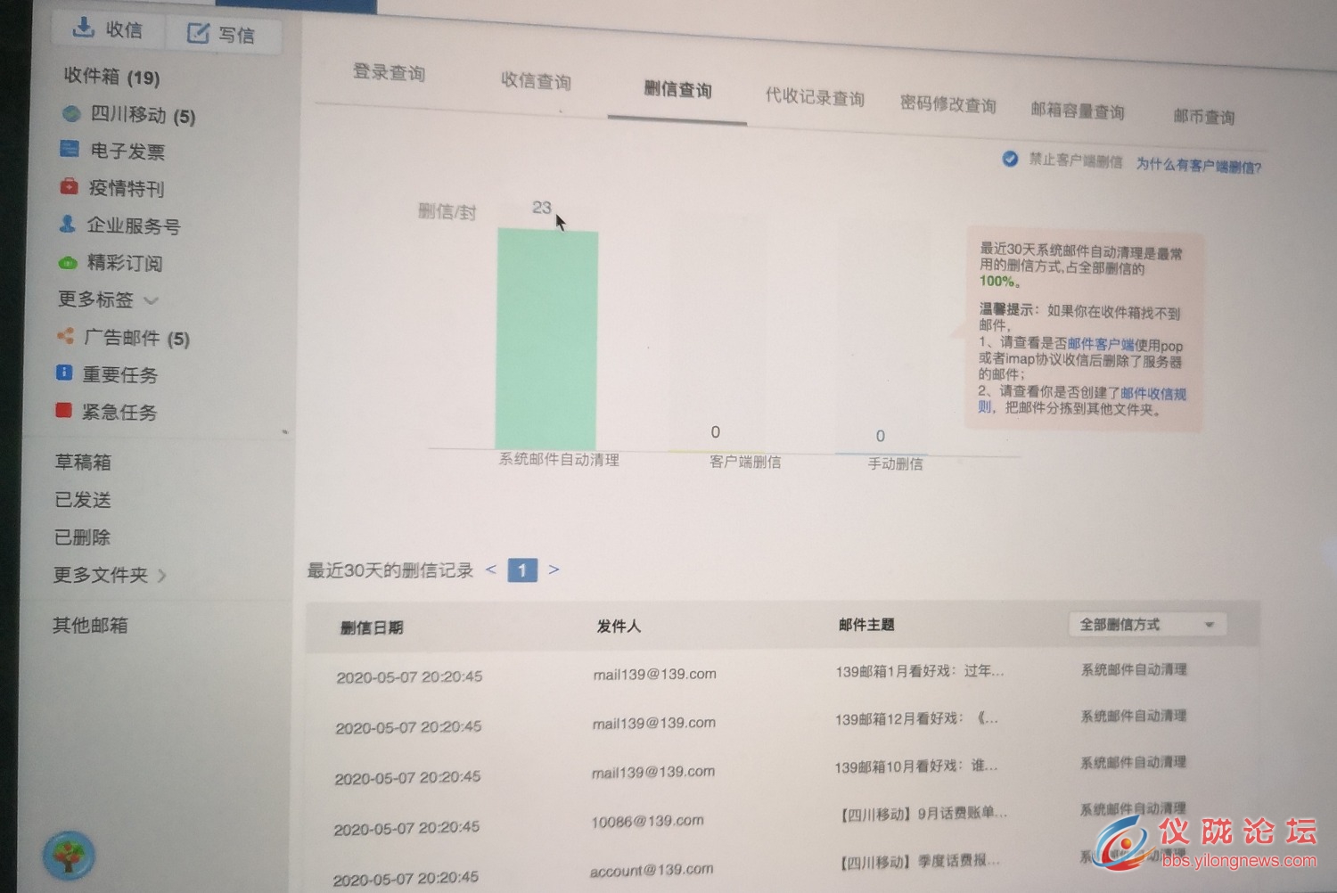The width and height of the screenshot is (1337, 893).
Task: Click the 客户端删信 chart label
Action: [x=745, y=462]
